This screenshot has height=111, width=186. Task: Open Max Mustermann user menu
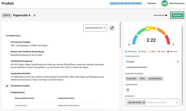click(x=177, y=4)
